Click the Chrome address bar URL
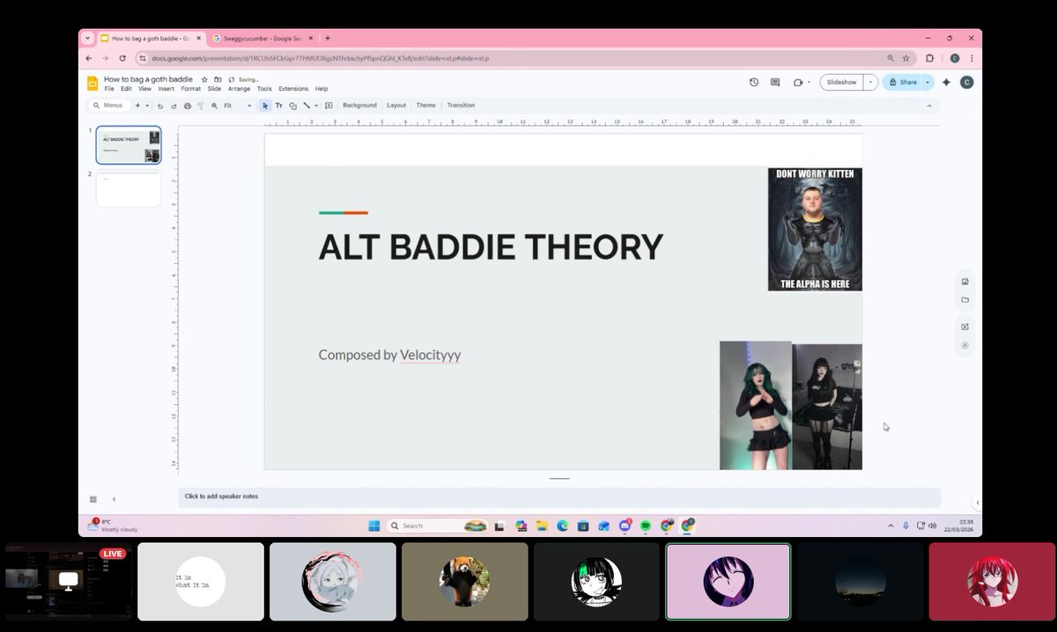Viewport: 1057px width, 632px height. point(321,59)
